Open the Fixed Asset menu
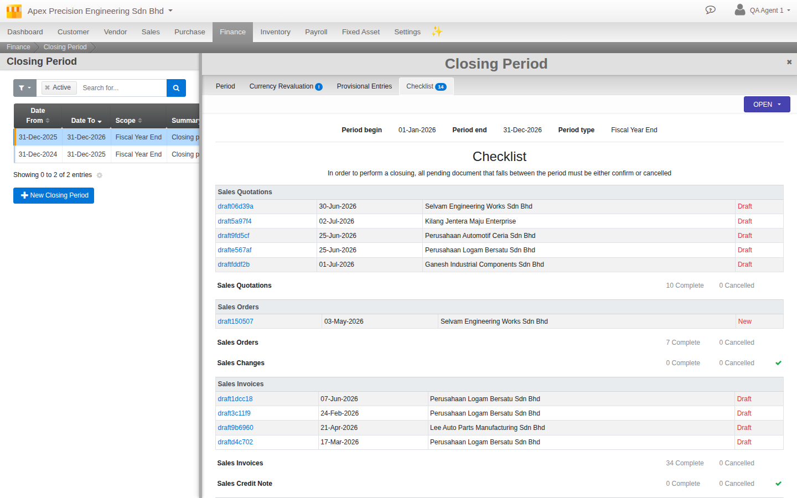 click(x=361, y=32)
